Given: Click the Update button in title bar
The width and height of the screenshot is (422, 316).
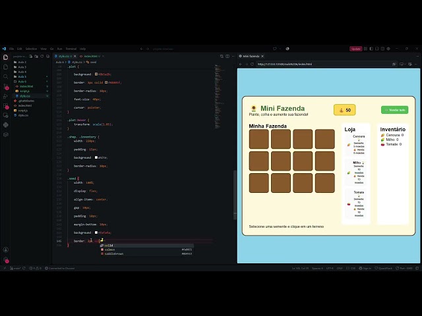Looking at the screenshot, I should [x=355, y=49].
